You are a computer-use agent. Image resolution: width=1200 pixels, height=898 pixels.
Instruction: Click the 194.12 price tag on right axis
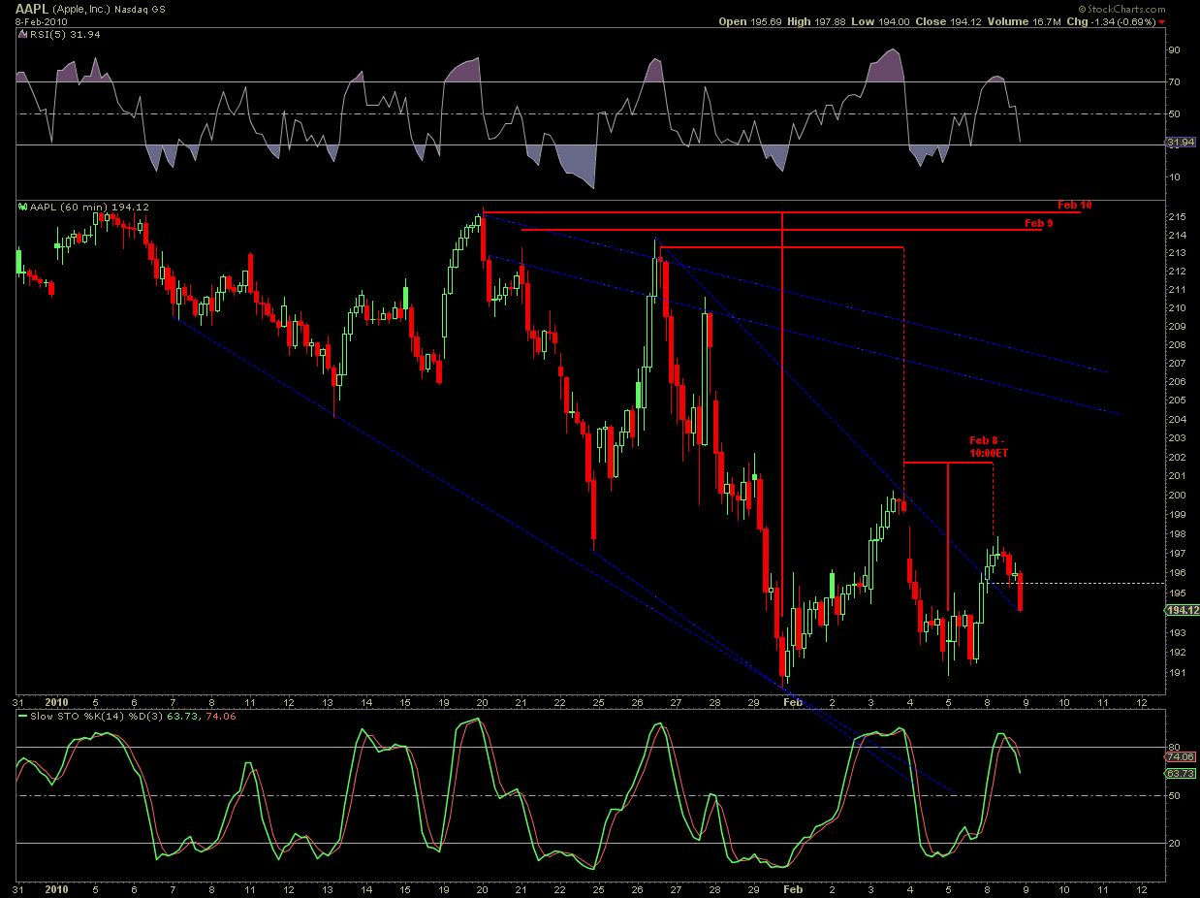point(1183,610)
